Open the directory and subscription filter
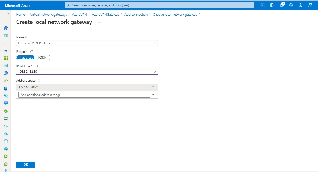 click(x=272, y=5)
